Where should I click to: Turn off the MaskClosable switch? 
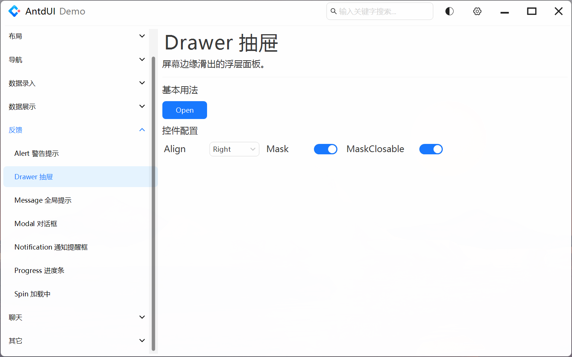[x=431, y=149]
